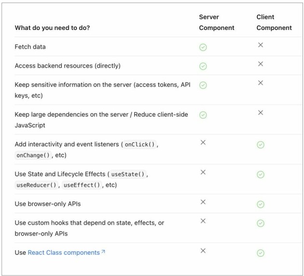Click the onChange() code snippet
Image resolution: width=304 pixels, height=276 pixels.
(33, 155)
